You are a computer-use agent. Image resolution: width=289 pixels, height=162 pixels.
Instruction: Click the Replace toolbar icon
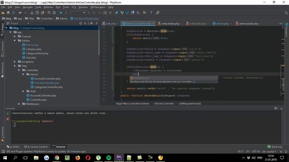[x=54, y=13]
